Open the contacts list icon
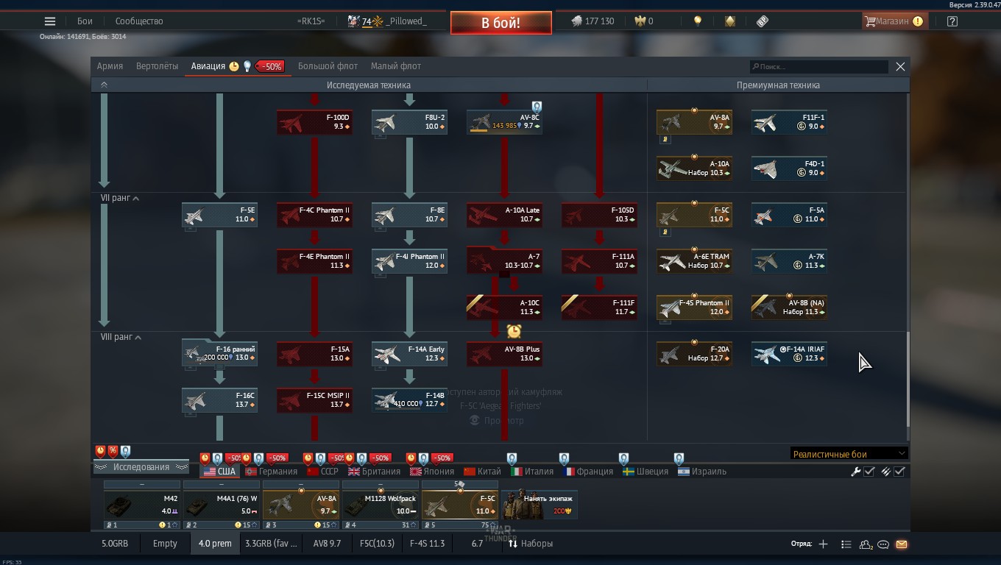Image resolution: width=1001 pixels, height=565 pixels. 866,544
